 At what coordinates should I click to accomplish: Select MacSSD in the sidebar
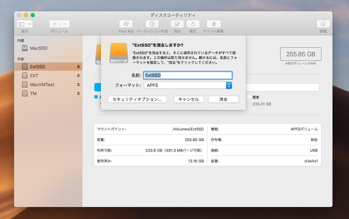(x=39, y=48)
